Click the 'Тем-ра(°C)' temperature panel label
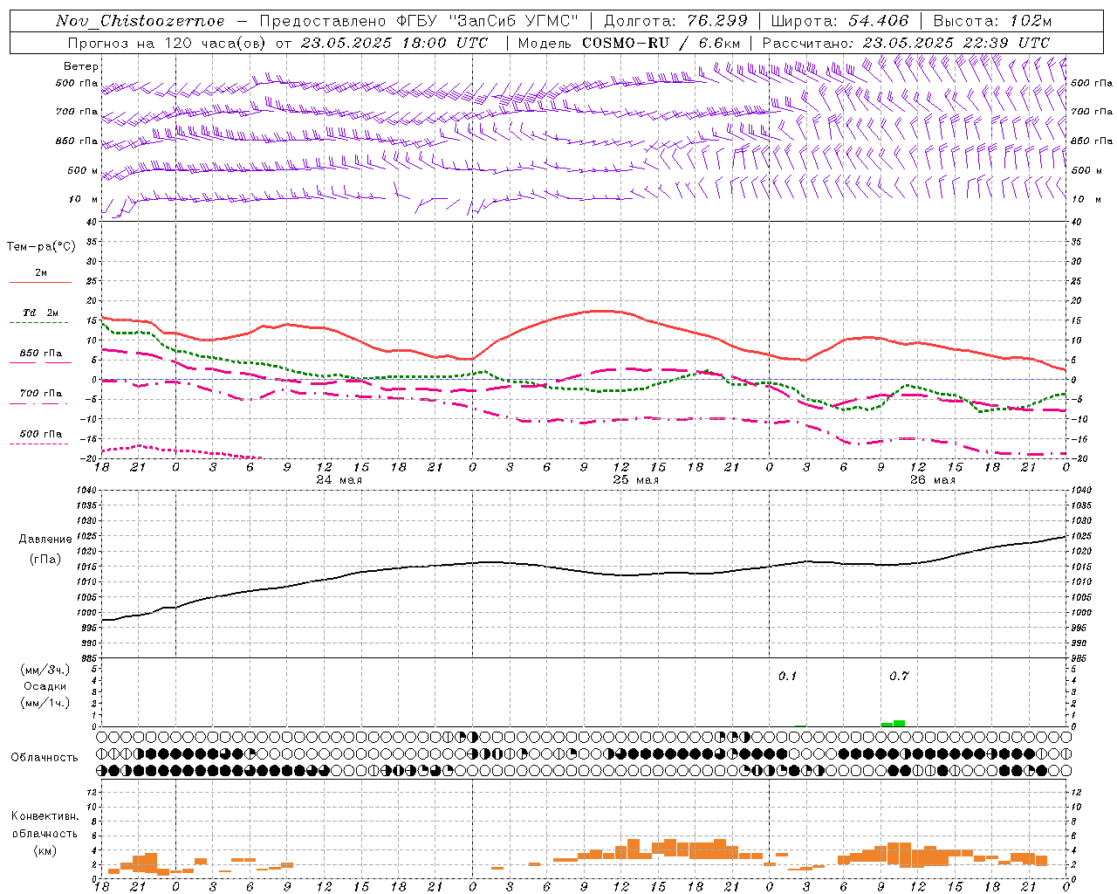This screenshot has width=1117, height=894. [x=41, y=247]
